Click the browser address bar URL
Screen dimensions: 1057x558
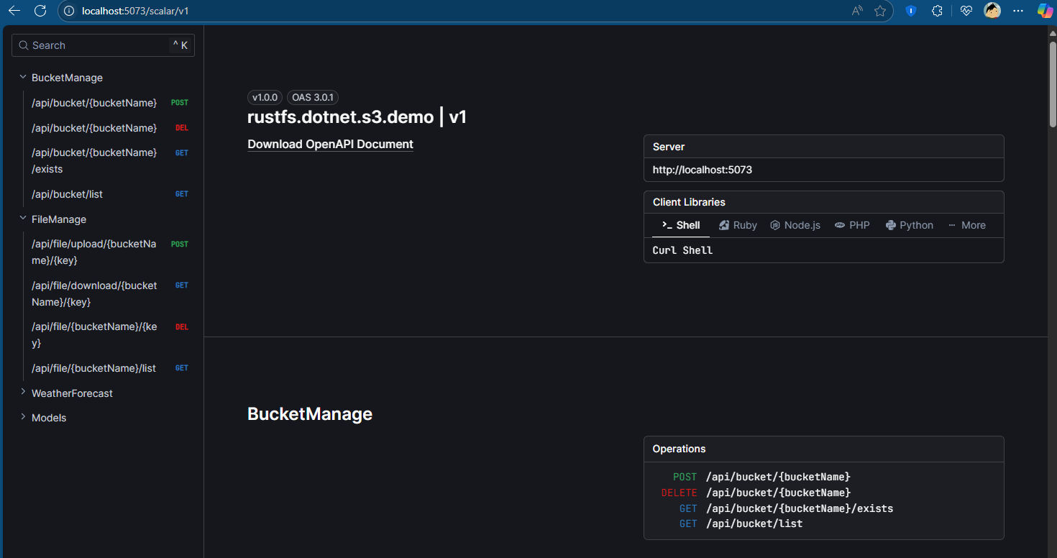(135, 12)
